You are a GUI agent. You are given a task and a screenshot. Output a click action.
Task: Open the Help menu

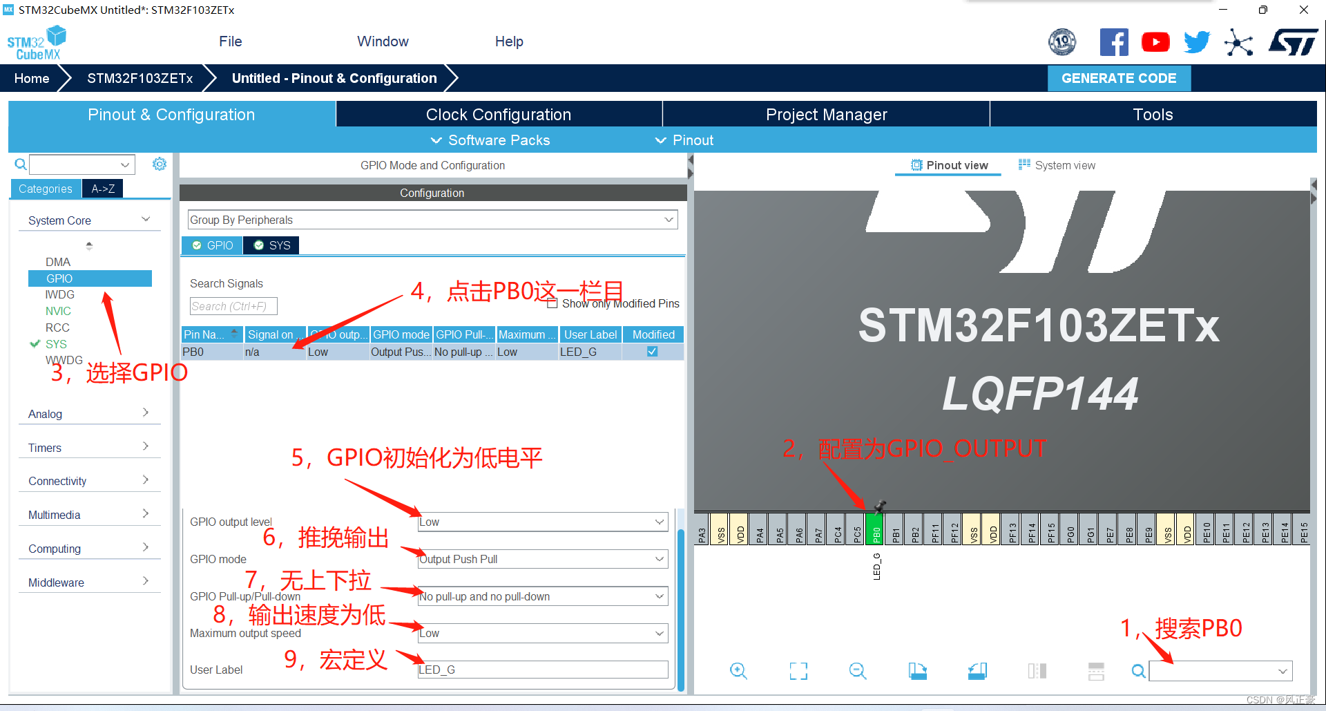tap(509, 41)
